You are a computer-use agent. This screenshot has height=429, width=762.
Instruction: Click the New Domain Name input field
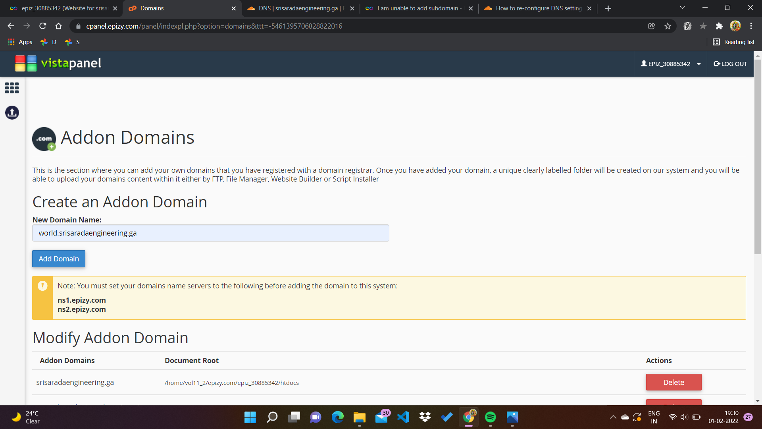pyautogui.click(x=210, y=233)
